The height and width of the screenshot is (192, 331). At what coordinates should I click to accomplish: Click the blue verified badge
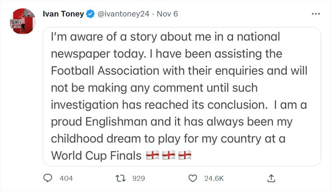pos(90,14)
